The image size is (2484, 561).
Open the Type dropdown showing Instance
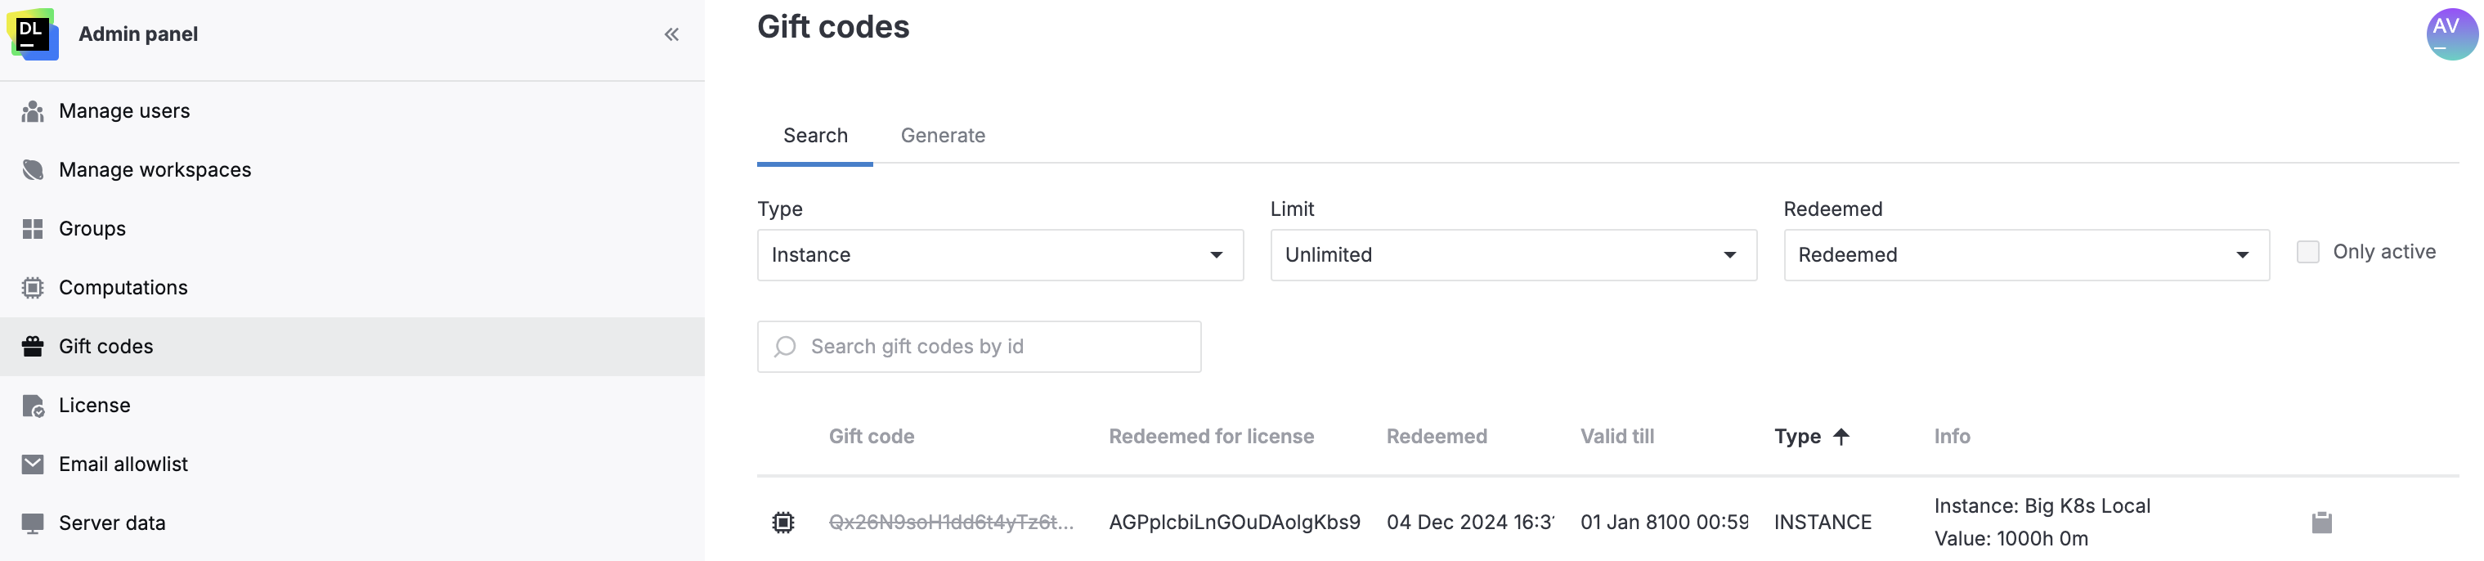click(999, 254)
